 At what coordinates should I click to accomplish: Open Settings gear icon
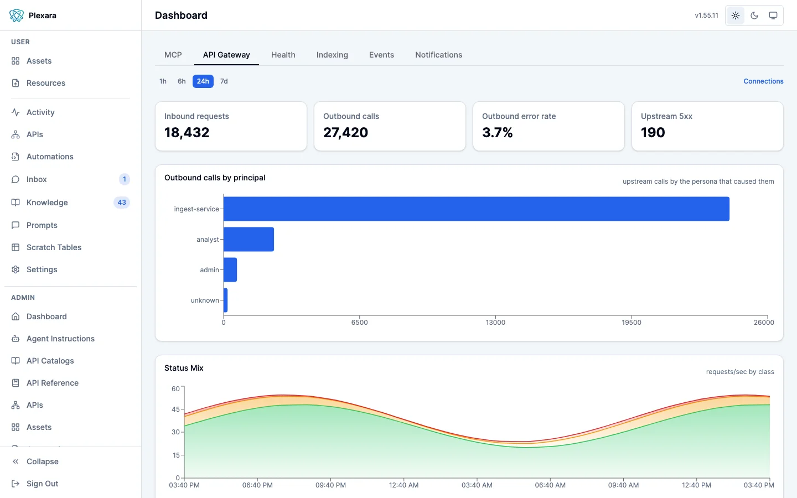15,269
